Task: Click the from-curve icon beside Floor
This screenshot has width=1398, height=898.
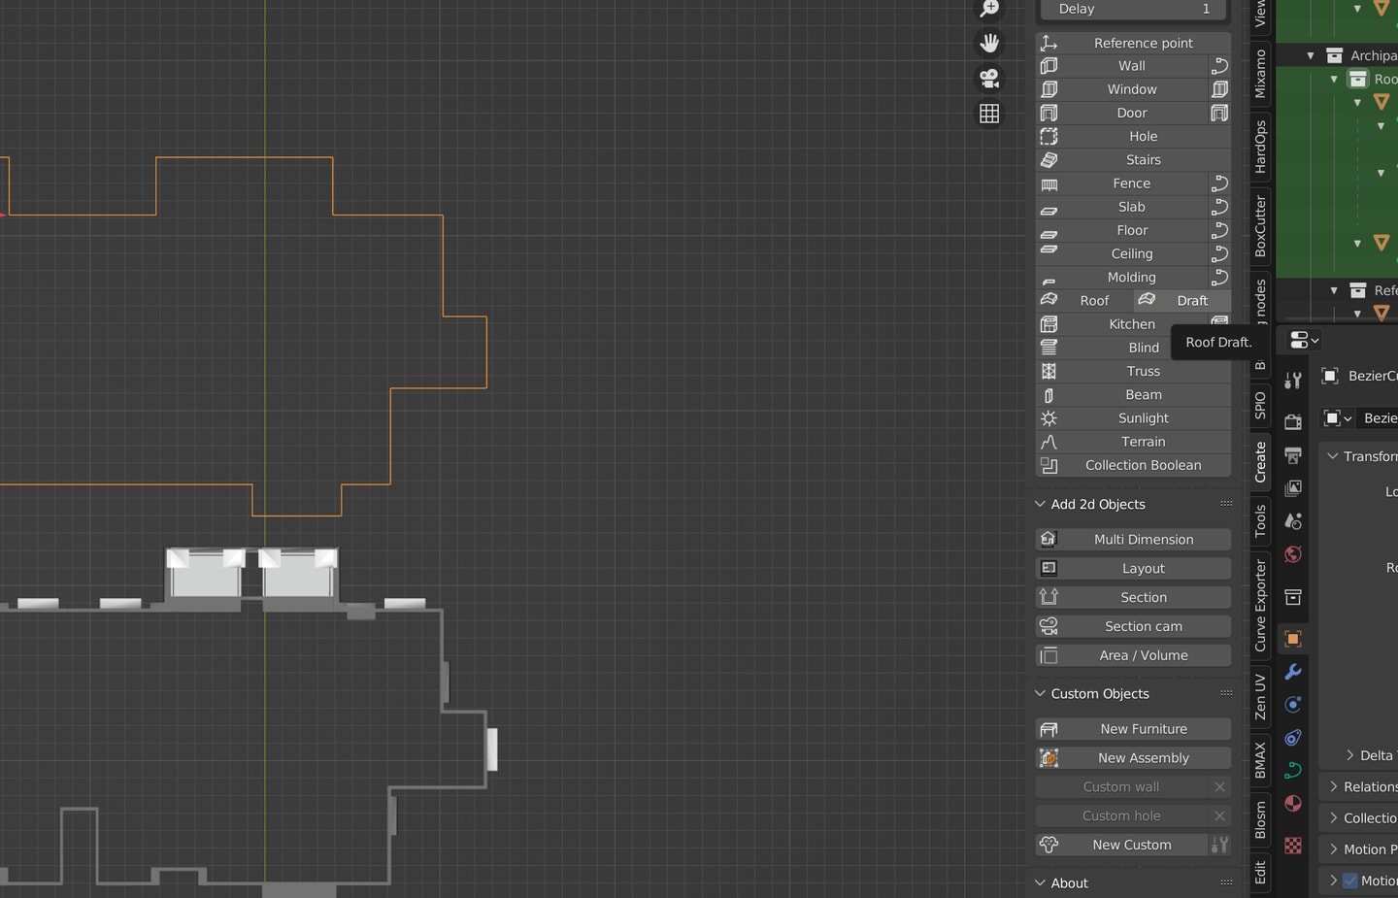Action: [1220, 230]
